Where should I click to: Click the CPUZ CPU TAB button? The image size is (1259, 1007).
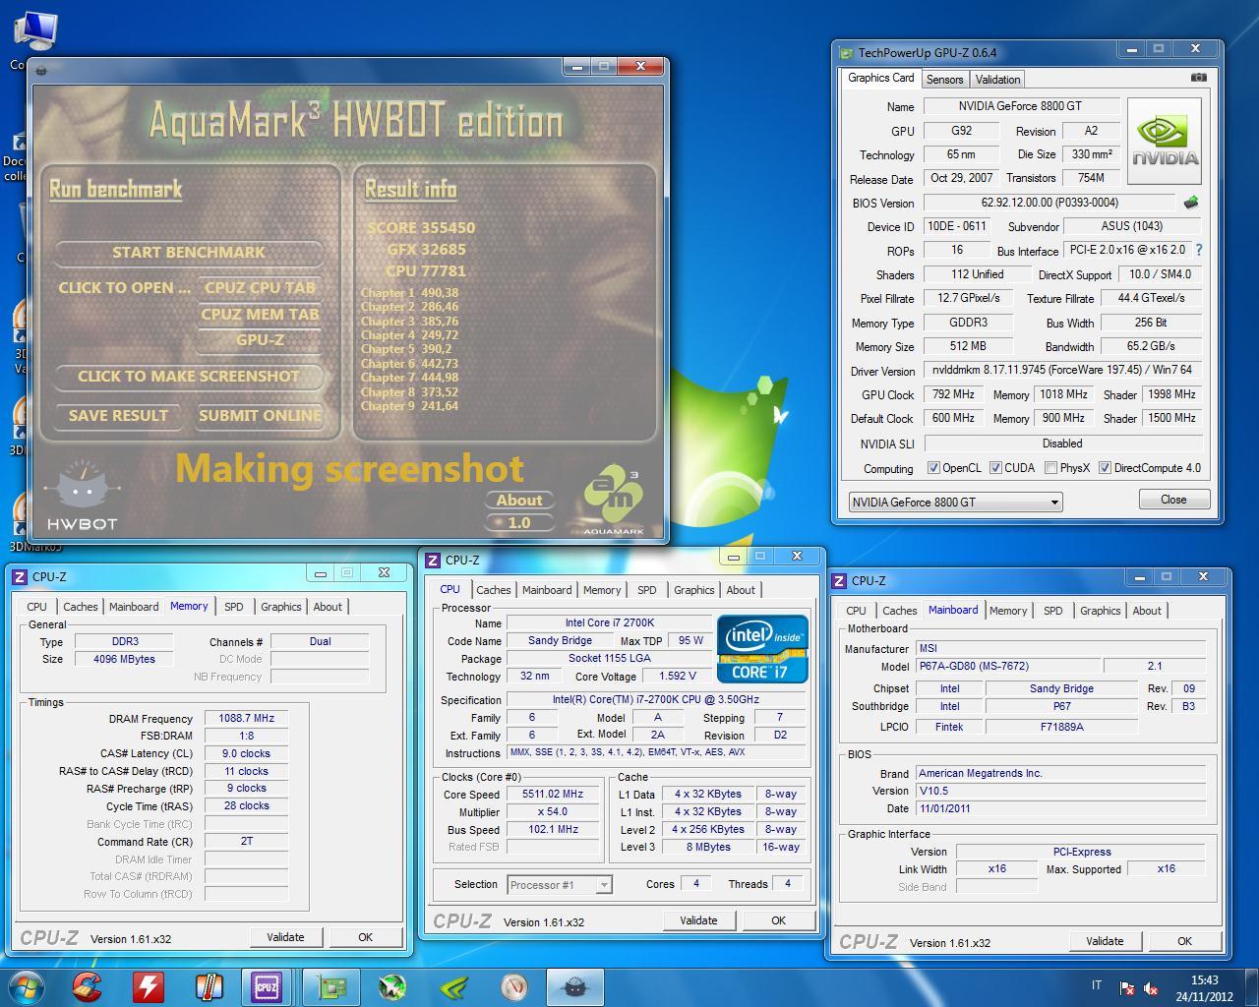(x=260, y=288)
